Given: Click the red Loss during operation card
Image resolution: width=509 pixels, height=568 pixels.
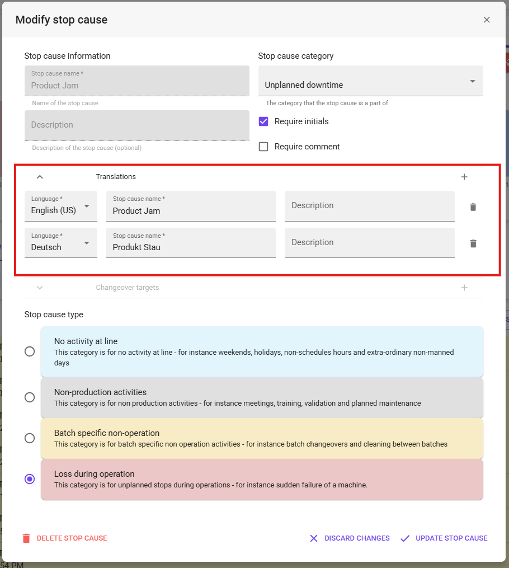Looking at the screenshot, I should (262, 480).
